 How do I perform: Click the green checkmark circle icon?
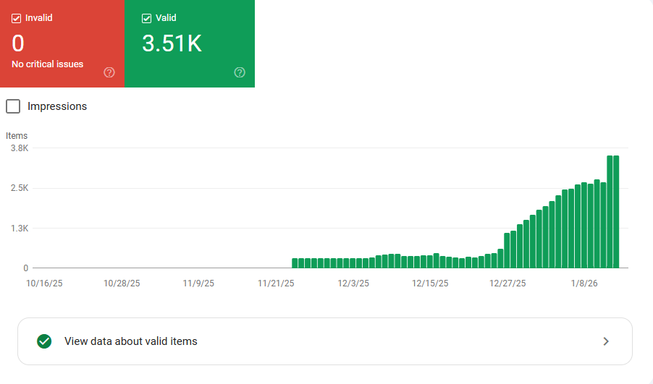(44, 341)
